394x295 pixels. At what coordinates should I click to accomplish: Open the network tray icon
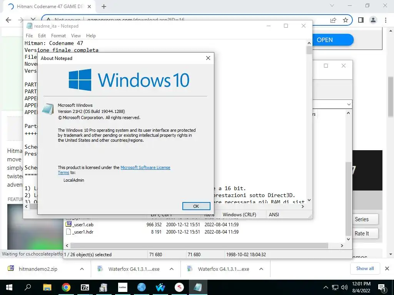(335, 287)
